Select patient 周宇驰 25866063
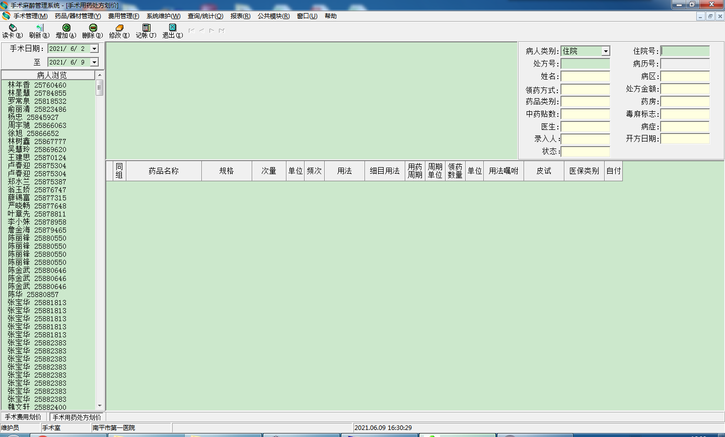Screen dimensions: 725x437 (x=37, y=125)
